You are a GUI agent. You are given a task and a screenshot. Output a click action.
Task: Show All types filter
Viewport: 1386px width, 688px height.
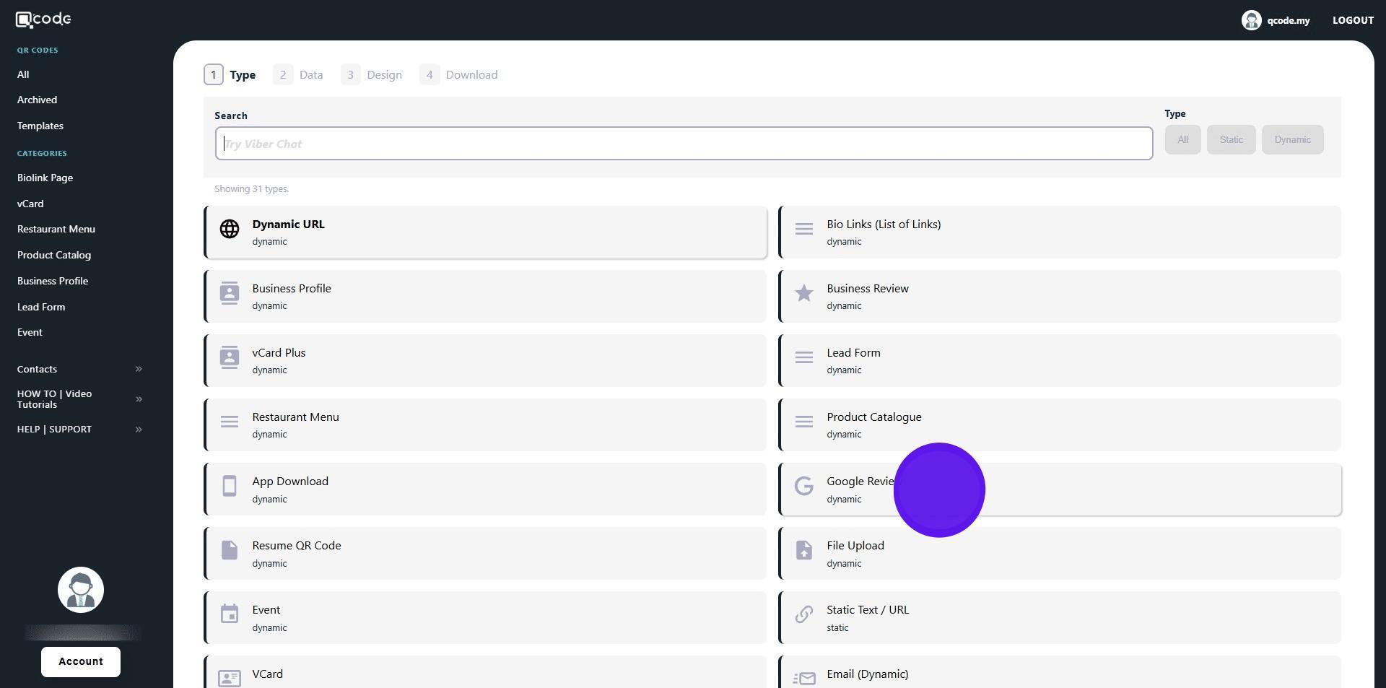pos(1182,140)
